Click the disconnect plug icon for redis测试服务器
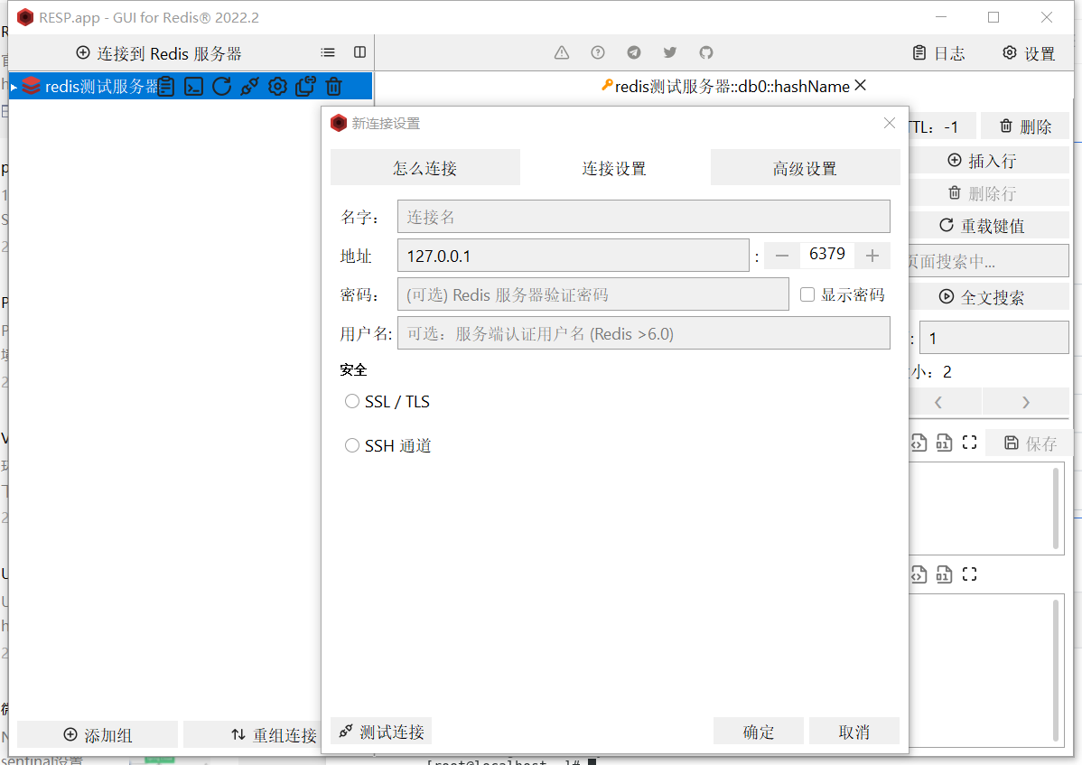Viewport: 1082px width, 765px height. coord(249,87)
